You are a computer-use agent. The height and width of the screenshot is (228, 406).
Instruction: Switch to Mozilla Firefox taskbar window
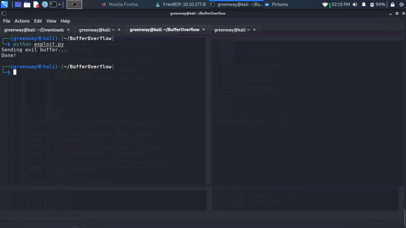(120, 4)
